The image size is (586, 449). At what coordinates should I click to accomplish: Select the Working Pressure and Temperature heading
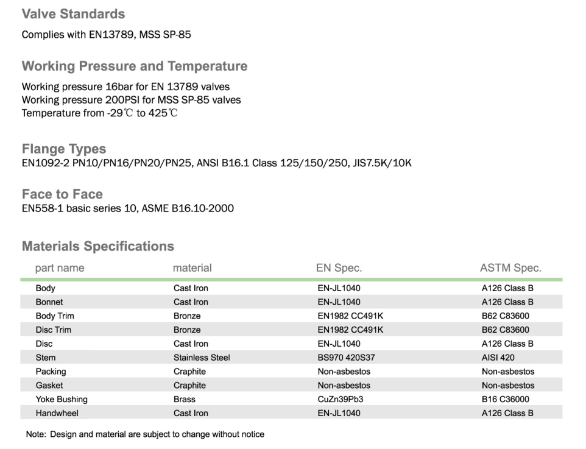(x=135, y=66)
